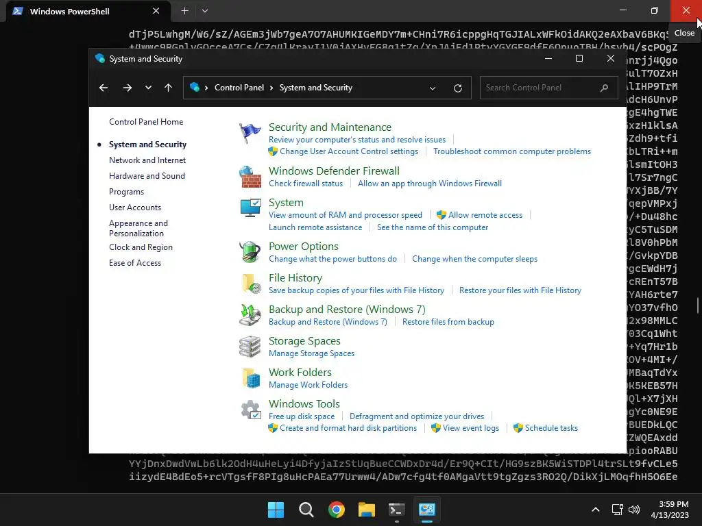This screenshot has height=526, width=702.
Task: Open Restore your files with File History
Action: (520, 290)
